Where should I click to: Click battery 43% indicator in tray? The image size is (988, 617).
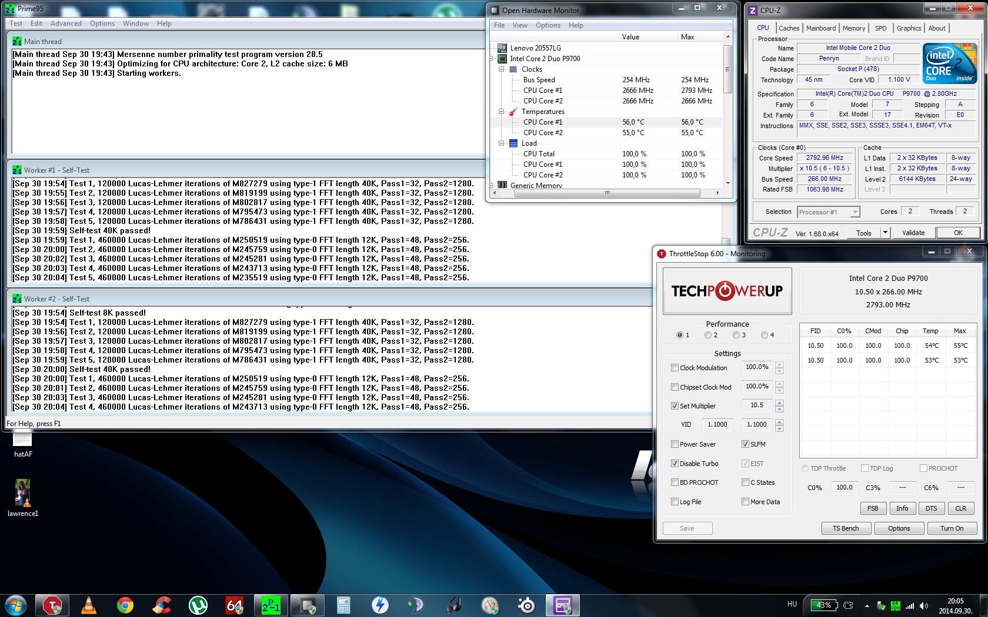(x=824, y=605)
